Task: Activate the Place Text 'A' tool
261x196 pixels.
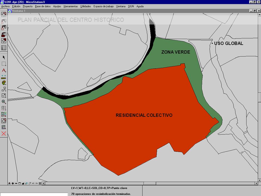Action: click(x=4, y=70)
